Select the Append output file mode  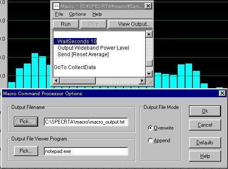(x=150, y=140)
